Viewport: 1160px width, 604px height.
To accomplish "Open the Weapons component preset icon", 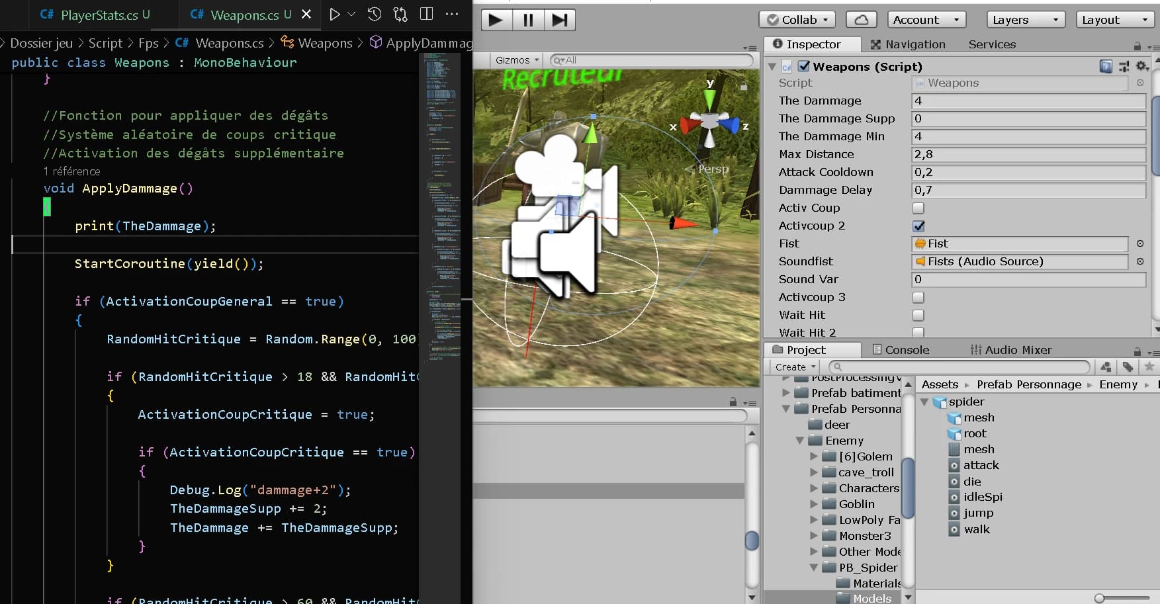I will [x=1124, y=66].
